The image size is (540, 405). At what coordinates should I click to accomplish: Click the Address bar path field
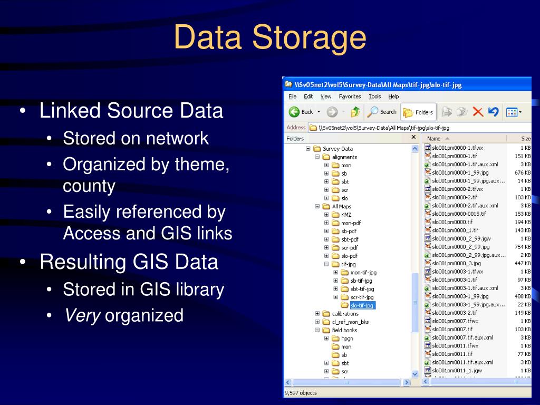coord(419,128)
